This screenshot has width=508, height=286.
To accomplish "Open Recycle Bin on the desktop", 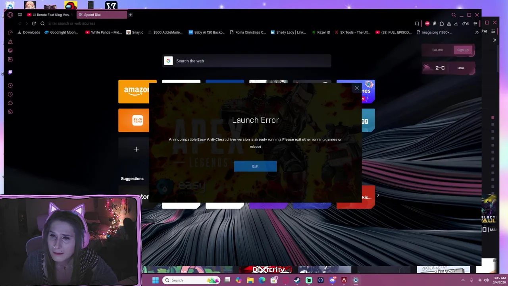I will (x=10, y=5).
